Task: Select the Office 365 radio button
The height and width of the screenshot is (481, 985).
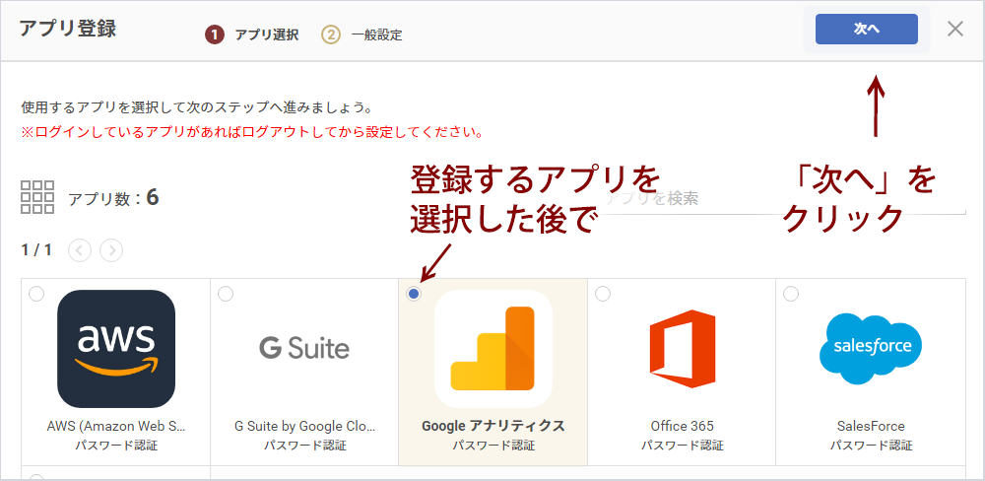Action: coord(603,294)
